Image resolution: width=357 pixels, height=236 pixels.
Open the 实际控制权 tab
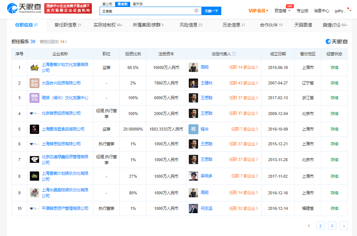click(108, 25)
